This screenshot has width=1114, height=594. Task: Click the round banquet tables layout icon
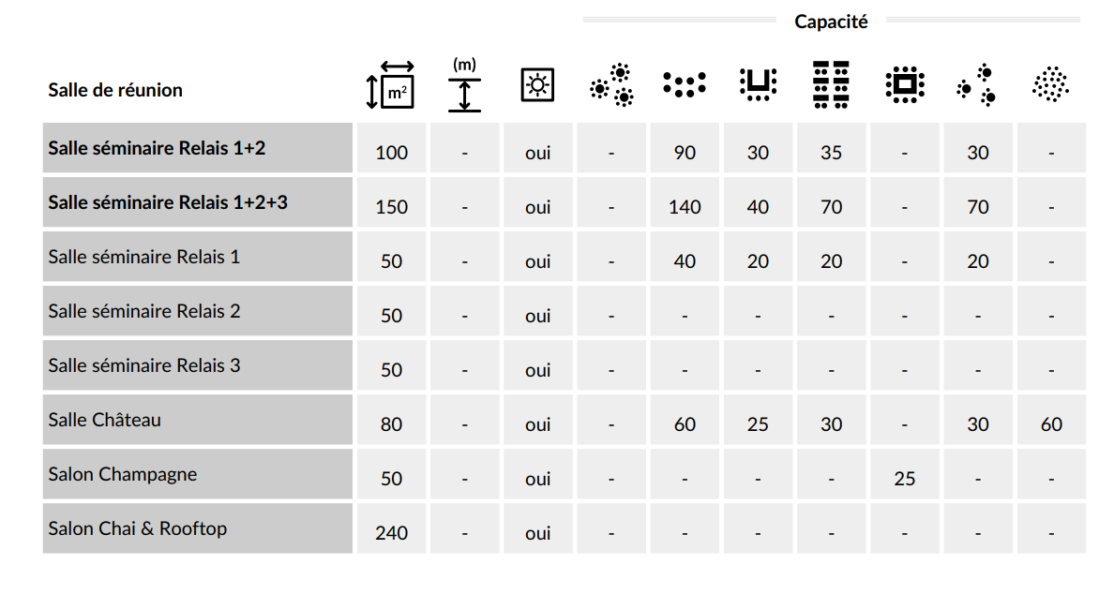611,85
